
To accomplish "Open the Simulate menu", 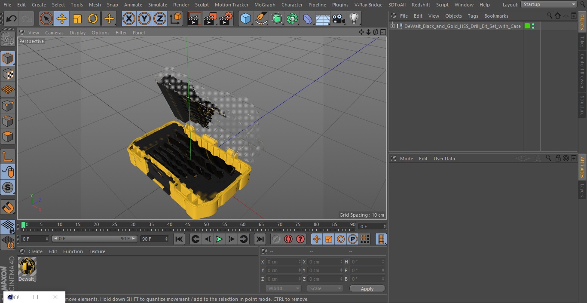I will (158, 5).
